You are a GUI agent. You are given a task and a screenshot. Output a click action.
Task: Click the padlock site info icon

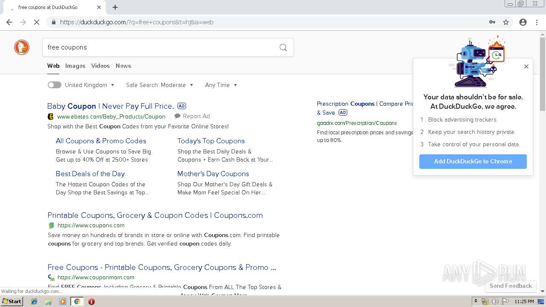pyautogui.click(x=53, y=22)
